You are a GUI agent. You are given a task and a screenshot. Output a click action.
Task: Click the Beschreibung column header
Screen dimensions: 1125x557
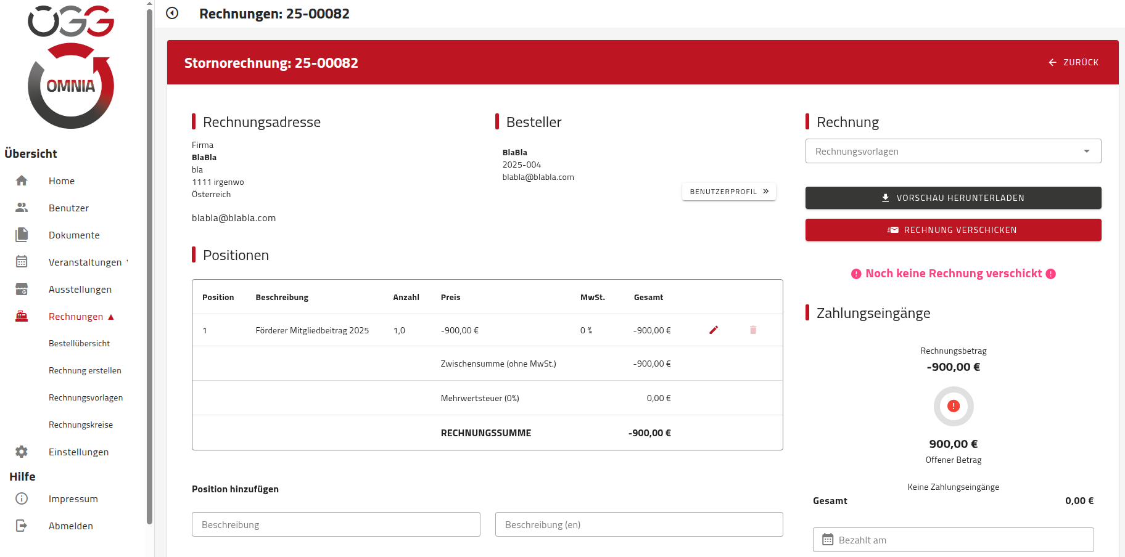click(x=282, y=297)
